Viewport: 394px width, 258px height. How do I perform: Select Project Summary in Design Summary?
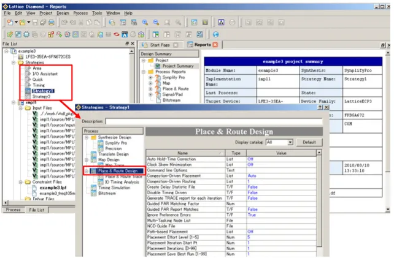click(x=178, y=66)
